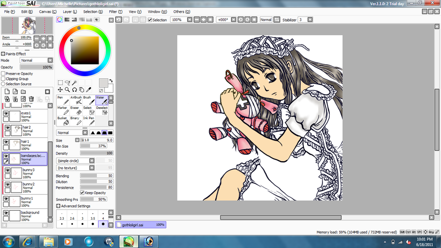Viewport: 441px width, 248px height.
Task: Adjust the brush Density slider
Action: (x=97, y=153)
